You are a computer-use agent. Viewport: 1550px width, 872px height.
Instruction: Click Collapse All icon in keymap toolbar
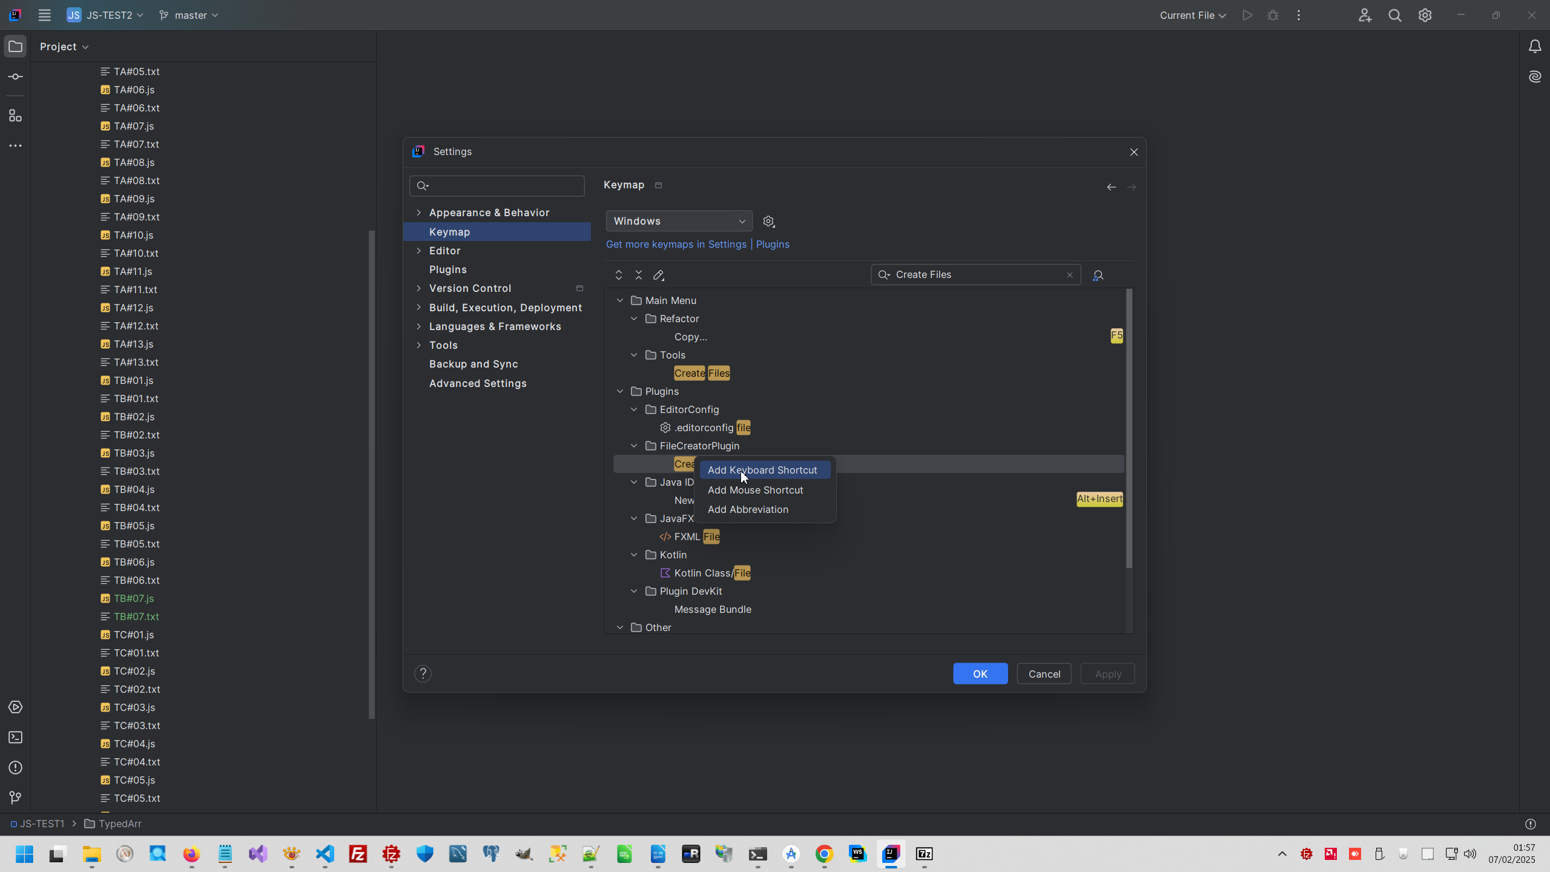638,275
